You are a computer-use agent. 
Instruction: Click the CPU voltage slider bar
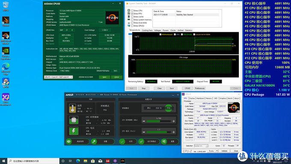(159, 132)
